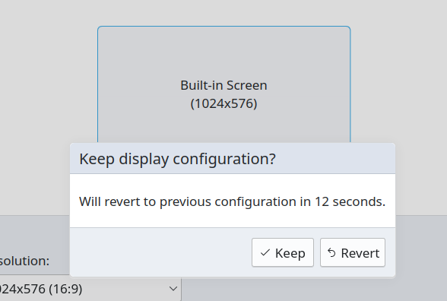The width and height of the screenshot is (447, 301).
Task: Click the gray panel right of the resolution dropdown
Action: (313, 290)
